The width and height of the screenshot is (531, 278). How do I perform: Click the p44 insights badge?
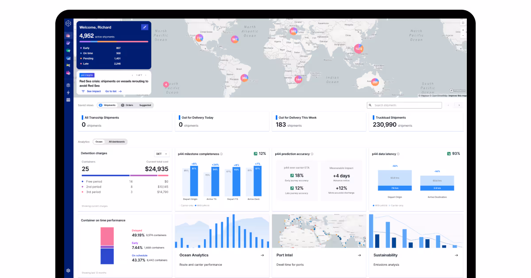click(87, 75)
